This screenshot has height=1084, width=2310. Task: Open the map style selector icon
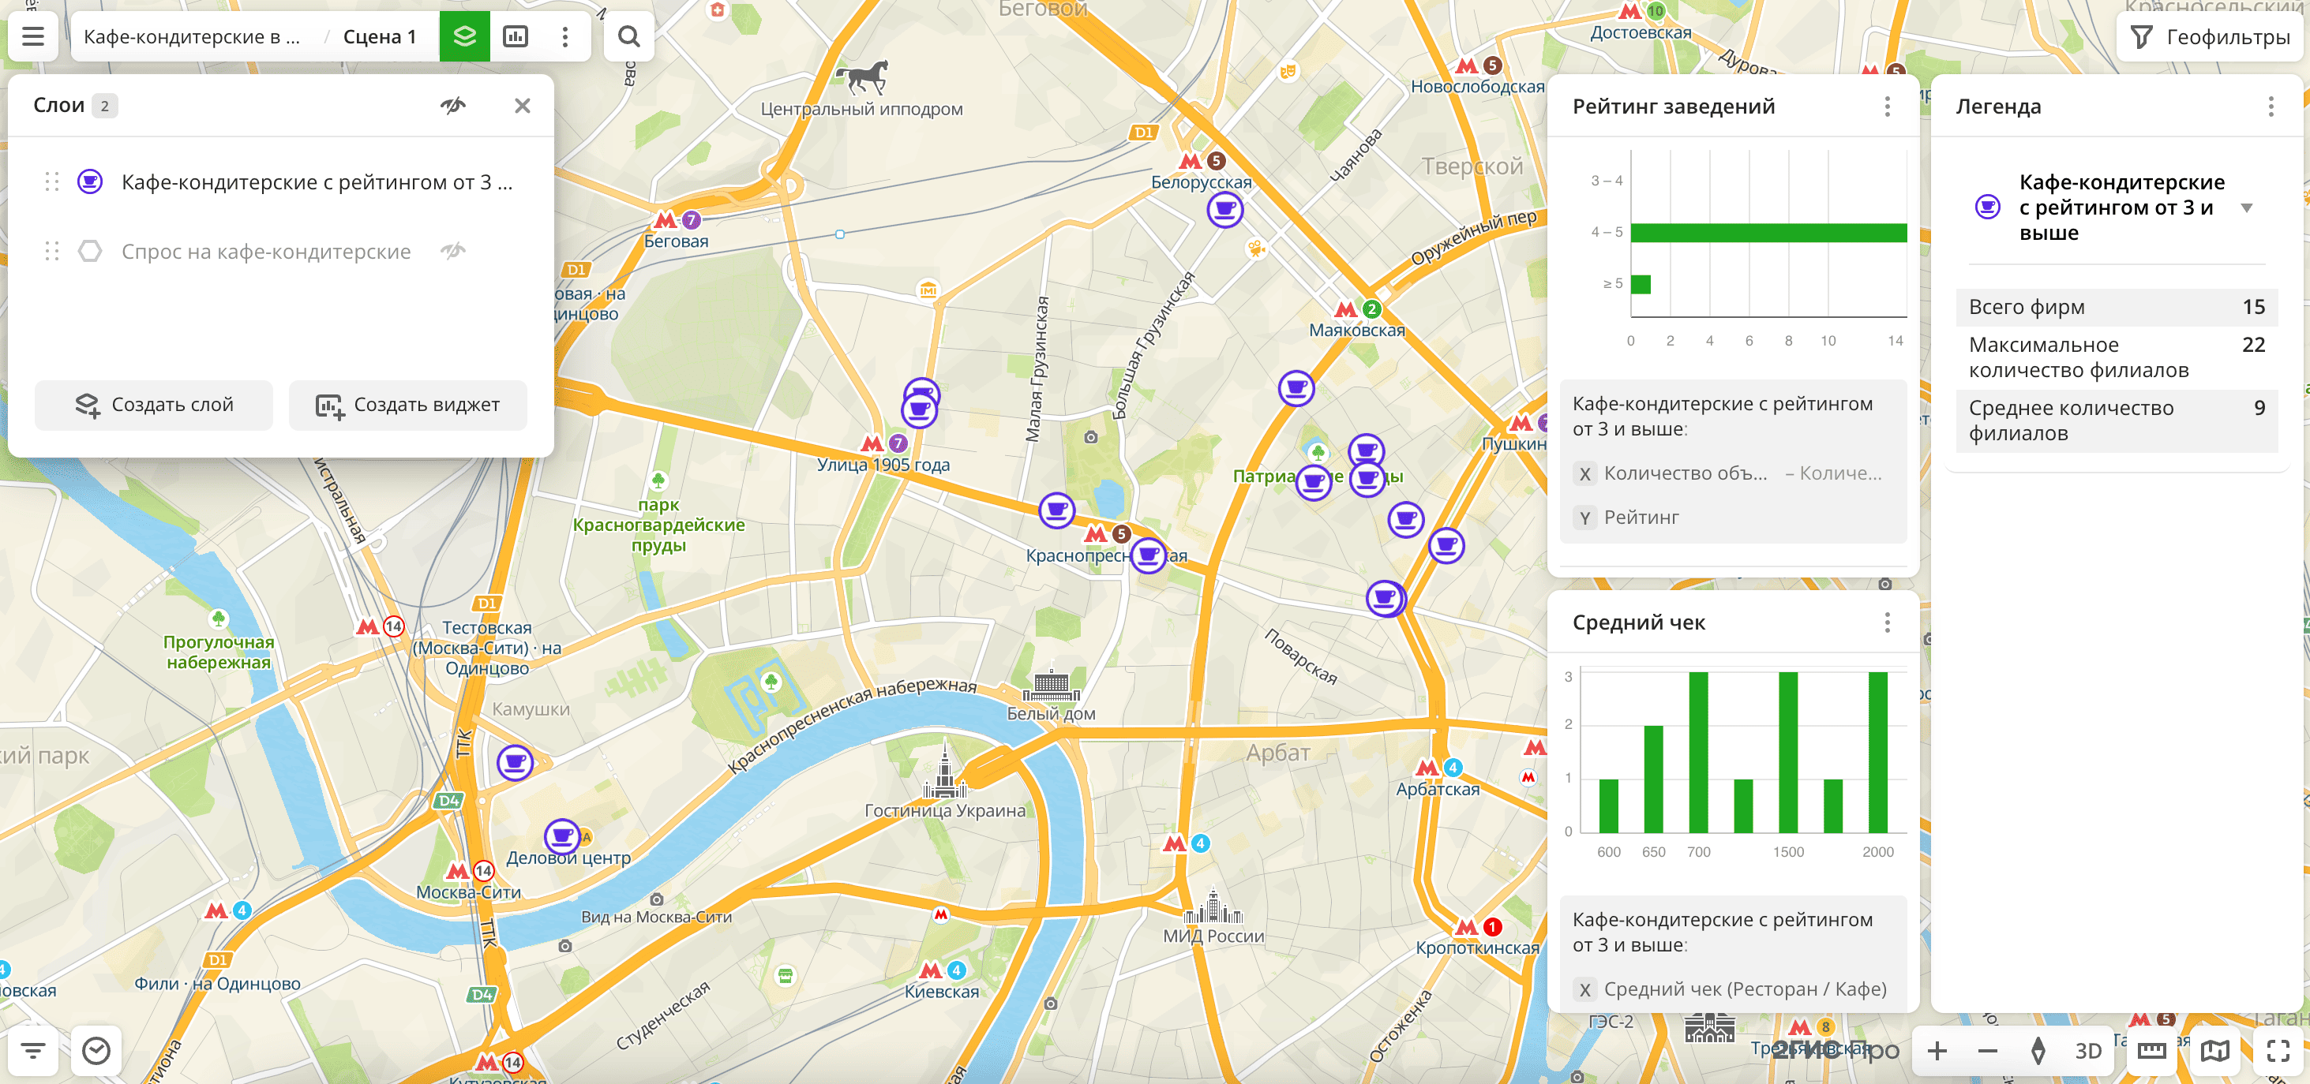[2214, 1050]
